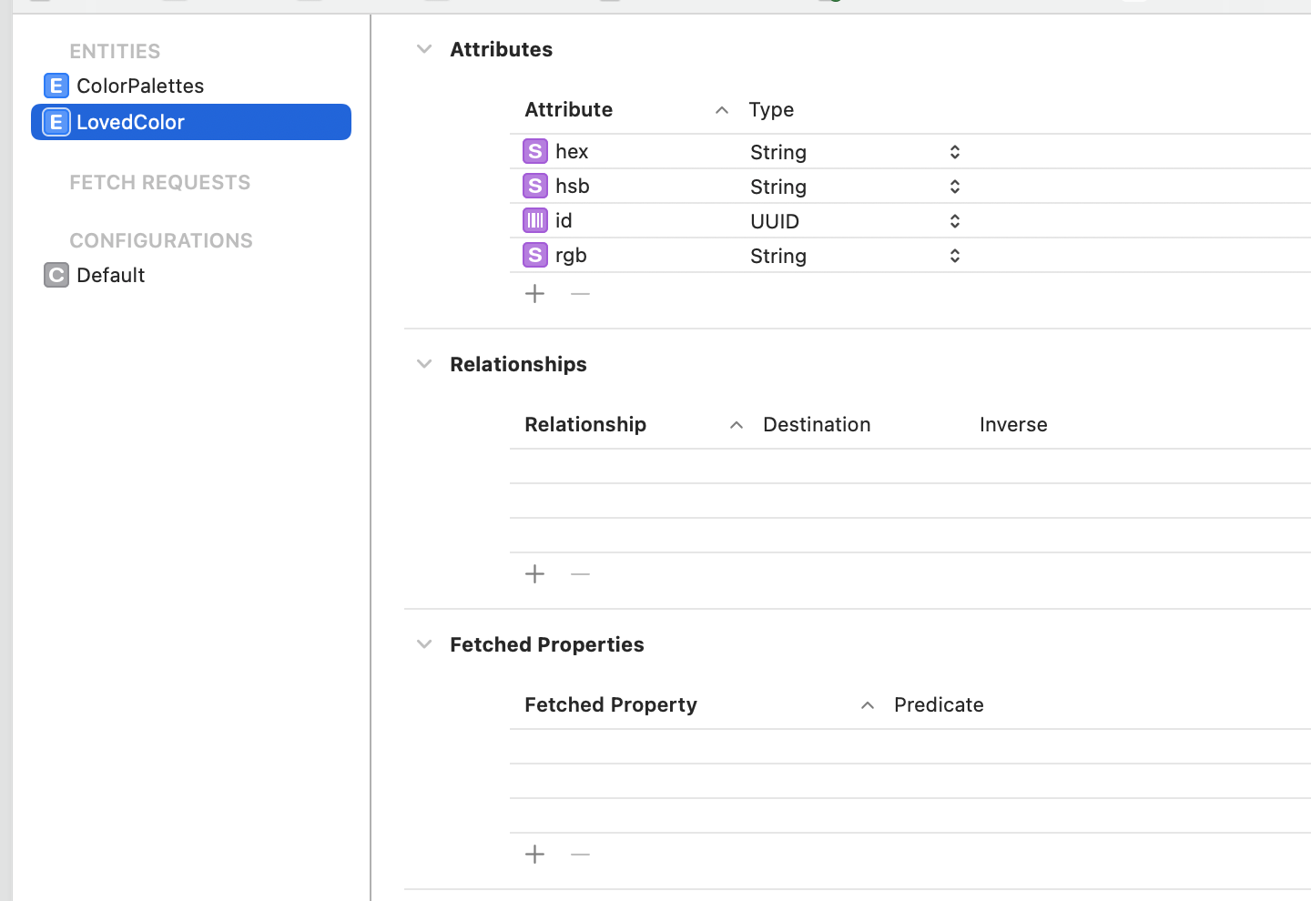Click the hex attribute string icon
This screenshot has width=1311, height=901.
(x=535, y=151)
